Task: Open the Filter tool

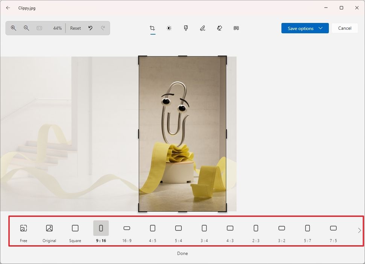Action: (x=186, y=28)
